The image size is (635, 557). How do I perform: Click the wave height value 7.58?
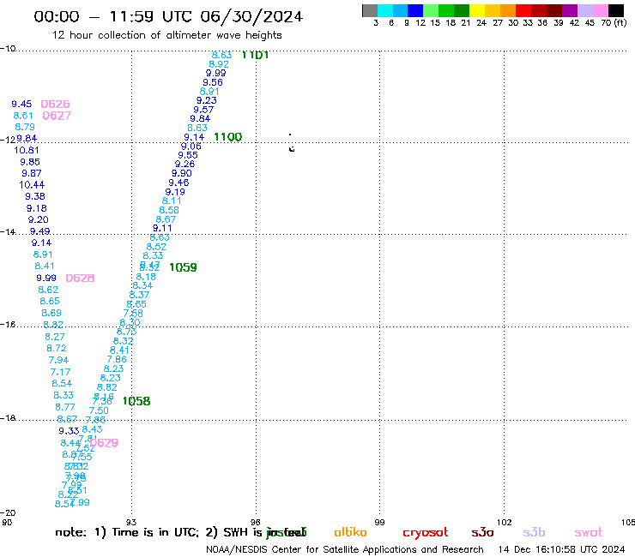point(133,313)
